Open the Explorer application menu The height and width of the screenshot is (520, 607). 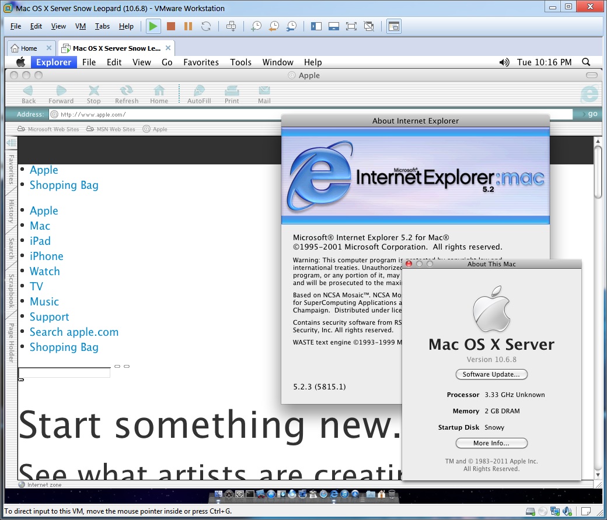point(54,62)
